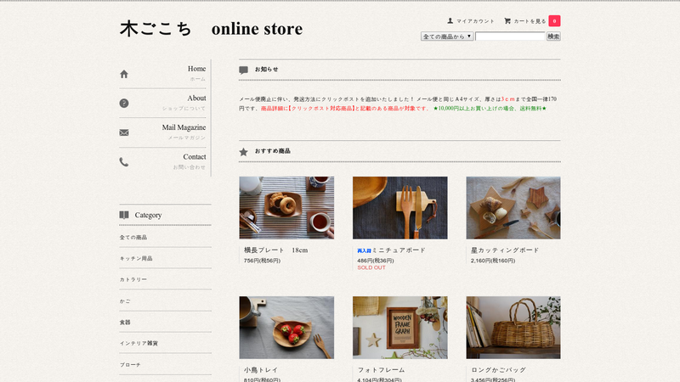680x382 pixels.
Task: Click the お知らせ speech bubble icon
Action: 243,70
